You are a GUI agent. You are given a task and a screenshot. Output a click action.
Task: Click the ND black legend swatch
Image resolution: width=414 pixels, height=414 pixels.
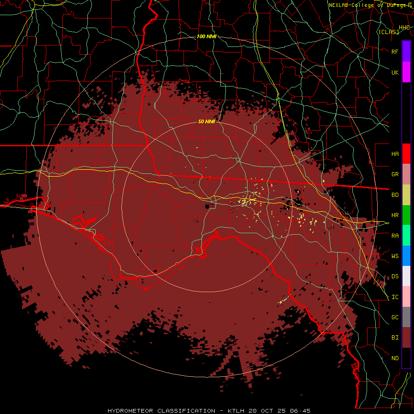pos(406,358)
